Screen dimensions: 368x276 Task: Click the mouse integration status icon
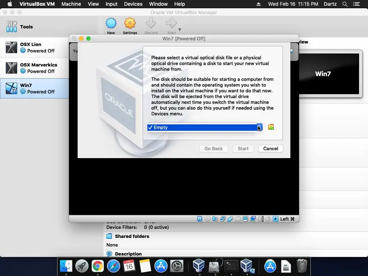point(268,219)
